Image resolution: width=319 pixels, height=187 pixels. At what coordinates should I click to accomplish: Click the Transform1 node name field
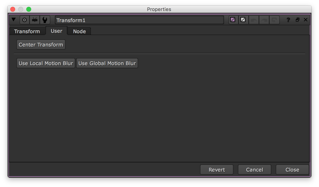coord(139,20)
